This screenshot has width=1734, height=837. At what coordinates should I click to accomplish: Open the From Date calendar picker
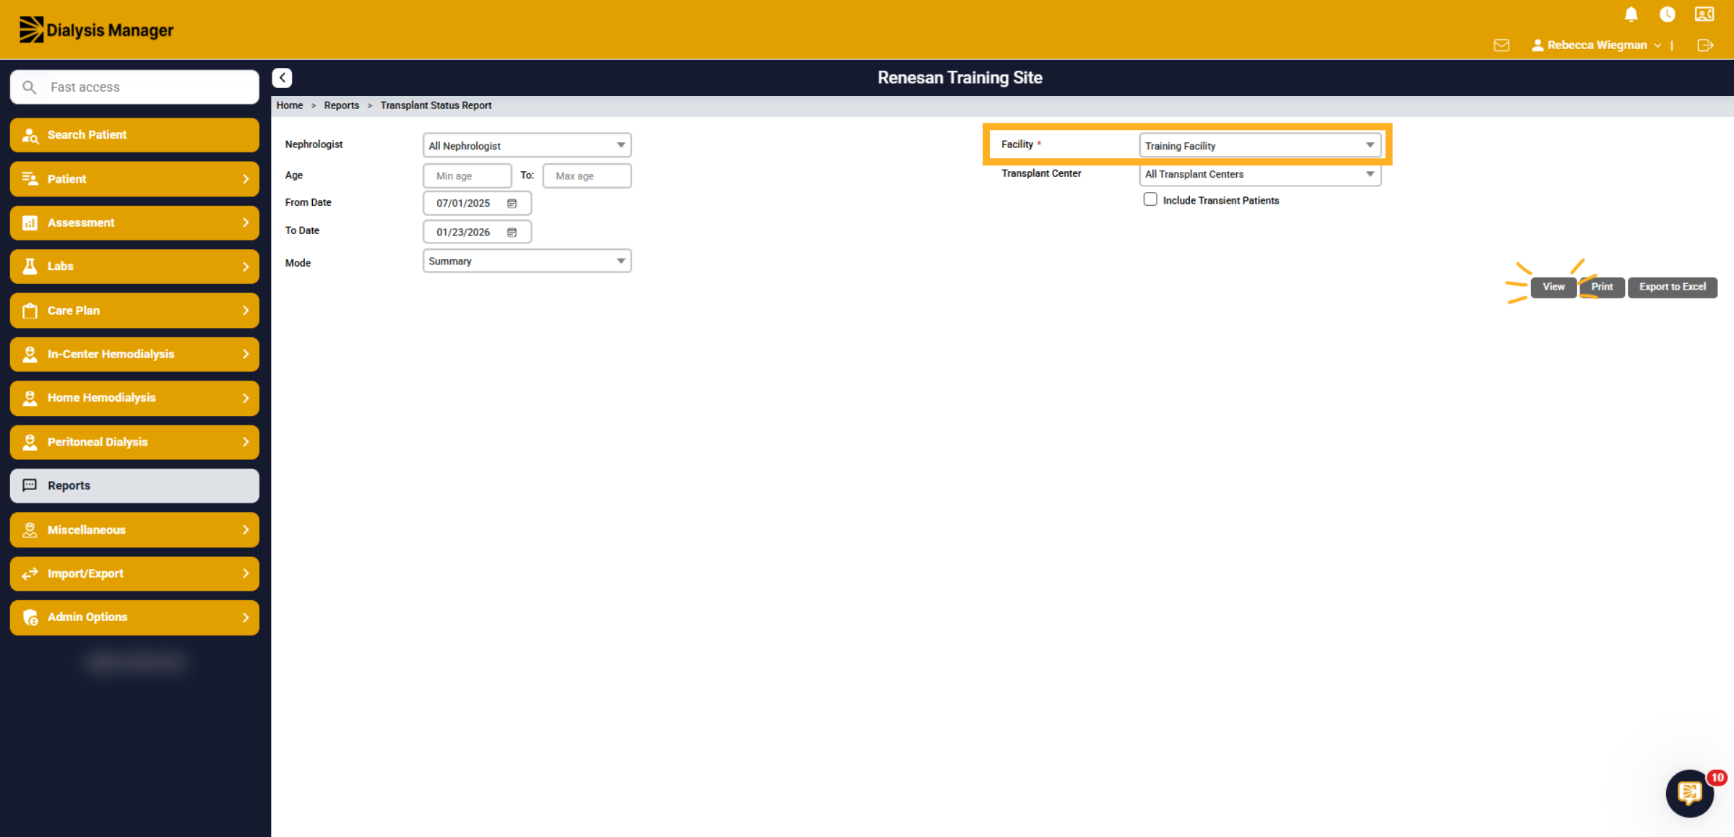coord(512,204)
